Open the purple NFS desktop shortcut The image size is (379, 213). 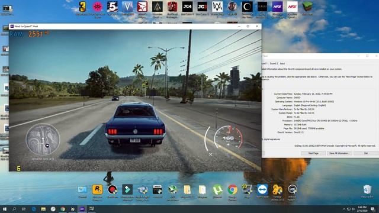pyautogui.click(x=277, y=7)
